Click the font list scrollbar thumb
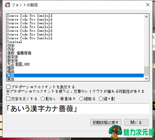Image resolution: width=155 pixels, height=140 pixels. [x=146, y=71]
